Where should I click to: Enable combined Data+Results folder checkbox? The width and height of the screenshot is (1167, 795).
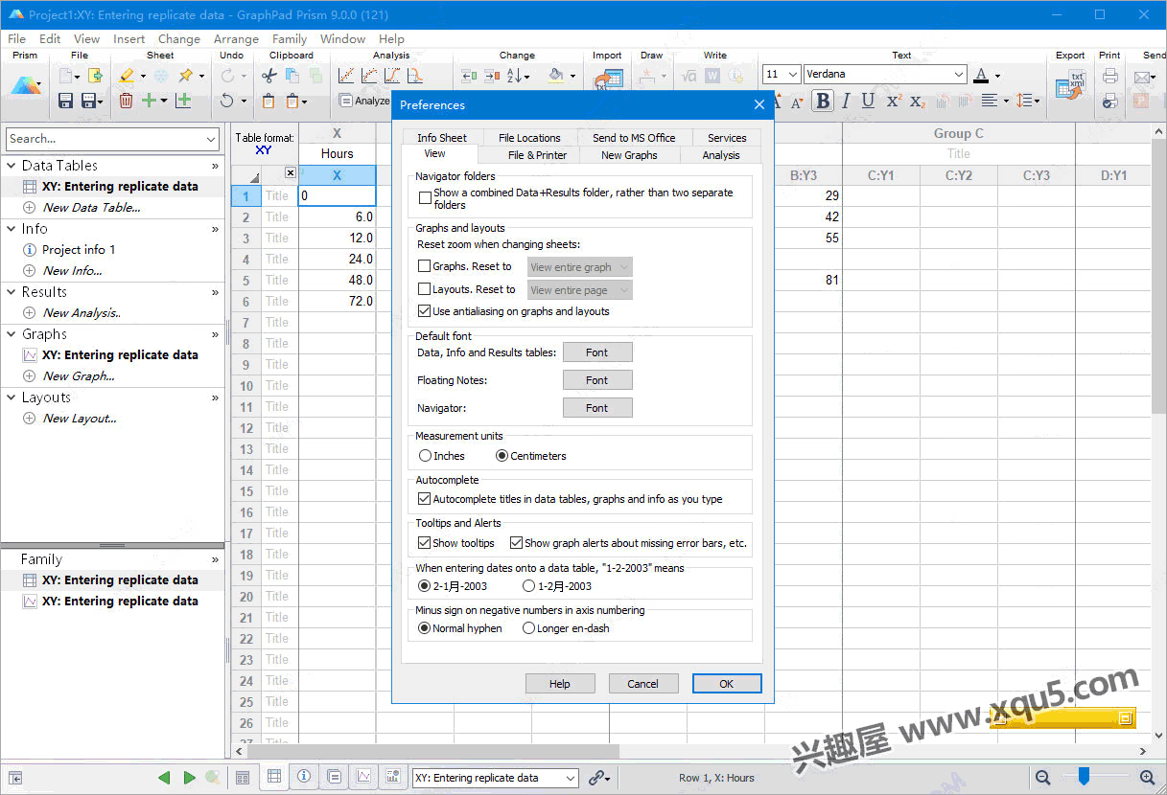tap(425, 198)
